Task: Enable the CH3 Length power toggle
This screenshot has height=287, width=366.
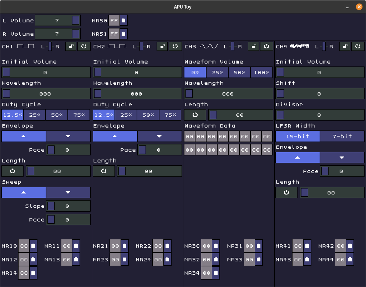Action: tap(195, 115)
